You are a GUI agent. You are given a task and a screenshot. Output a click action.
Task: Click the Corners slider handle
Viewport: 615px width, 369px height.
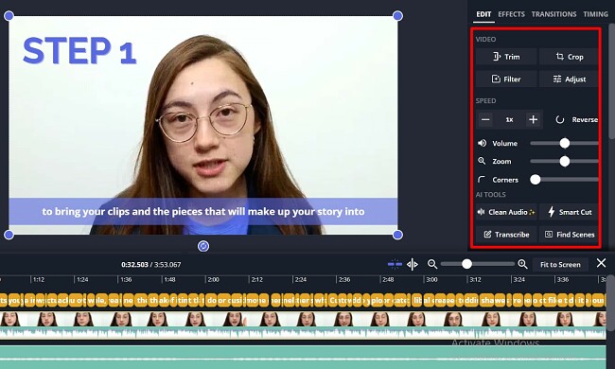[535, 180]
